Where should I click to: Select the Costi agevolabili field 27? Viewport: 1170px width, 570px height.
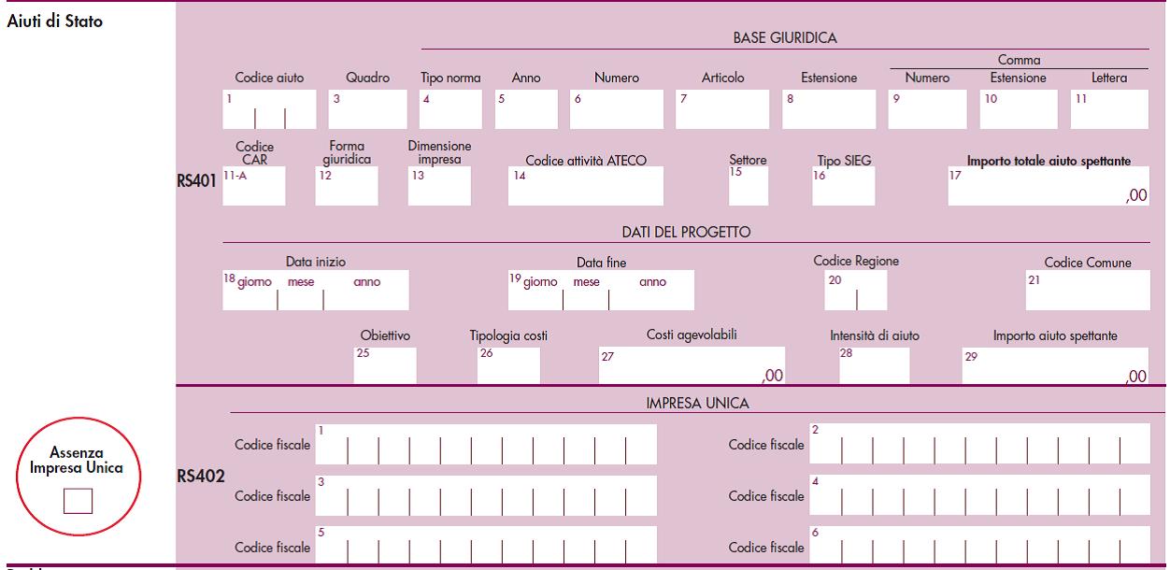pos(692,366)
